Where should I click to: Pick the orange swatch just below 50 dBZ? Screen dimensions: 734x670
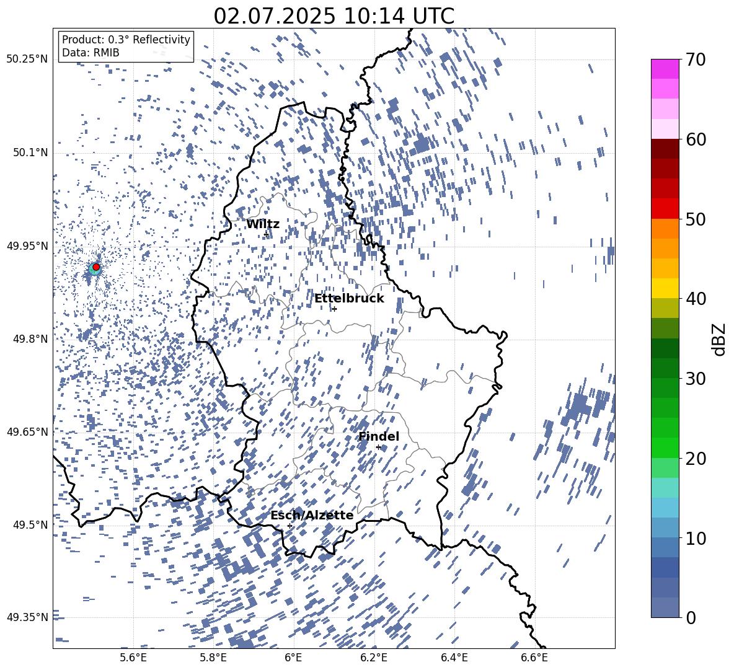665,229
